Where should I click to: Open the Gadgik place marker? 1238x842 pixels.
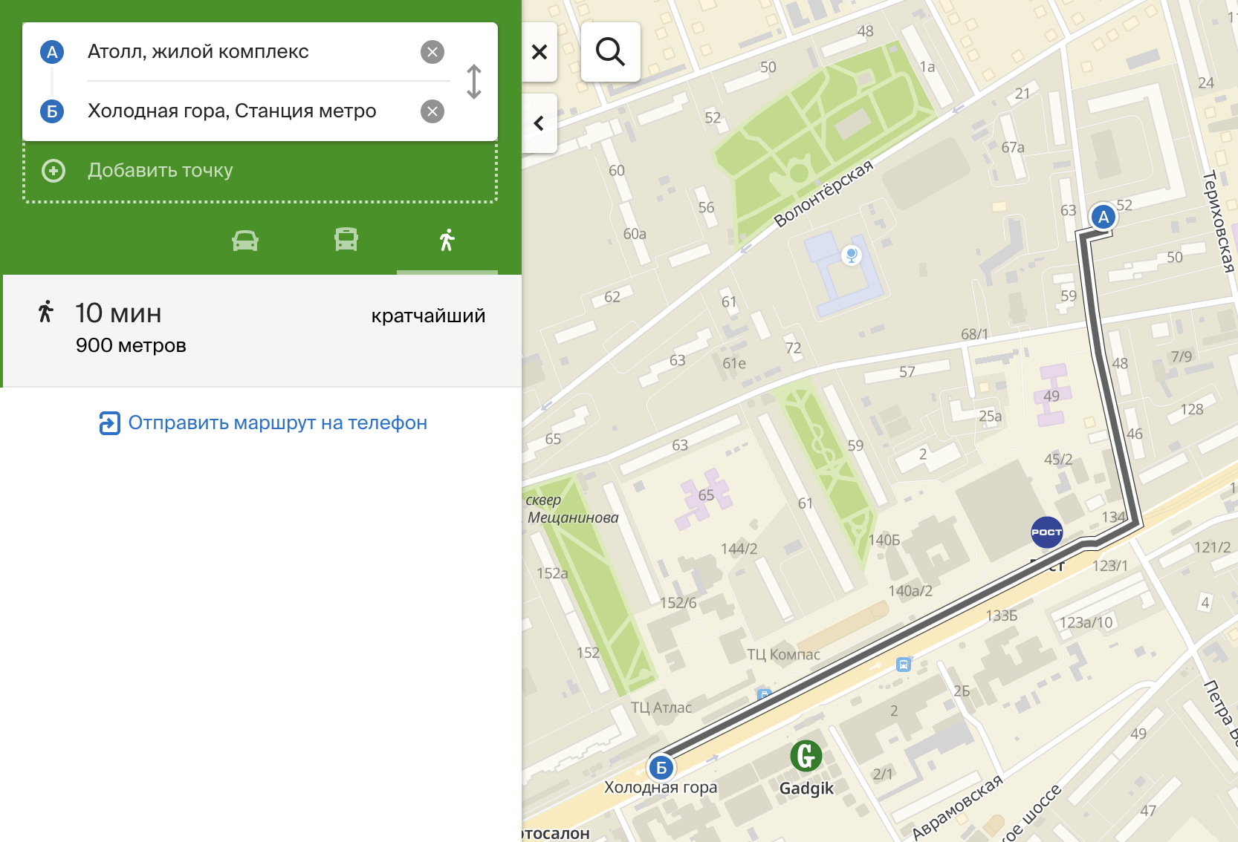806,757
